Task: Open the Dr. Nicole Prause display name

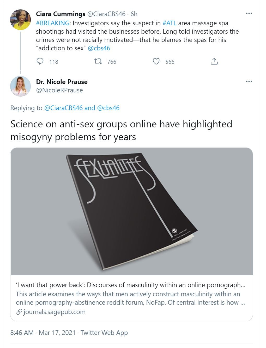Action: (62, 82)
